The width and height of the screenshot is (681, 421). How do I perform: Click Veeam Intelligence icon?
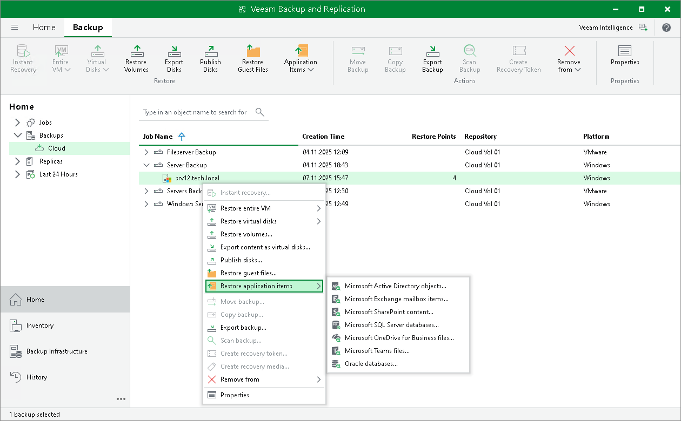pos(643,28)
